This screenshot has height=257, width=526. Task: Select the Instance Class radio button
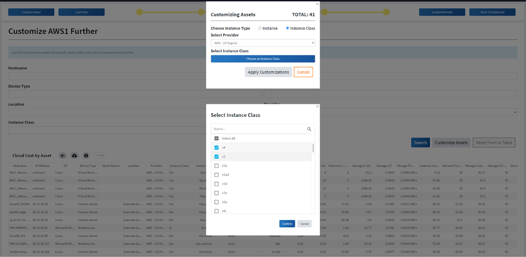(x=288, y=27)
